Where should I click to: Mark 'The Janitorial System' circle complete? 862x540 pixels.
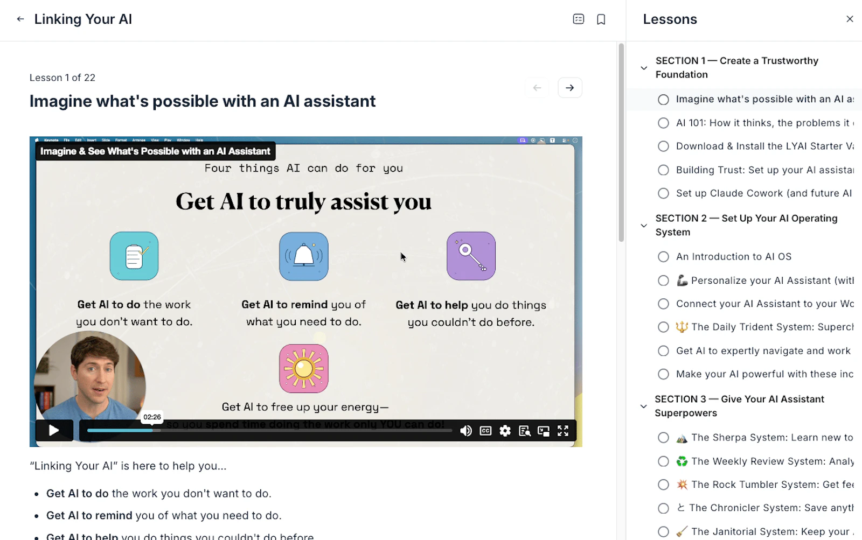tap(663, 532)
